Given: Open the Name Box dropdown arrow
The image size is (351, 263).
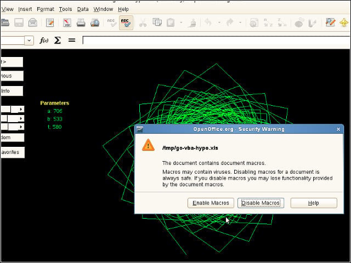Looking at the screenshot, I should pyautogui.click(x=29, y=41).
